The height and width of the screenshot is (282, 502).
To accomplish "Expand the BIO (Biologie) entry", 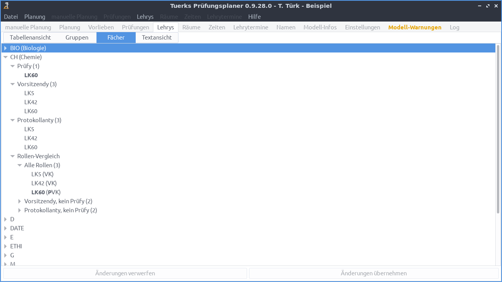I will pyautogui.click(x=5, y=48).
